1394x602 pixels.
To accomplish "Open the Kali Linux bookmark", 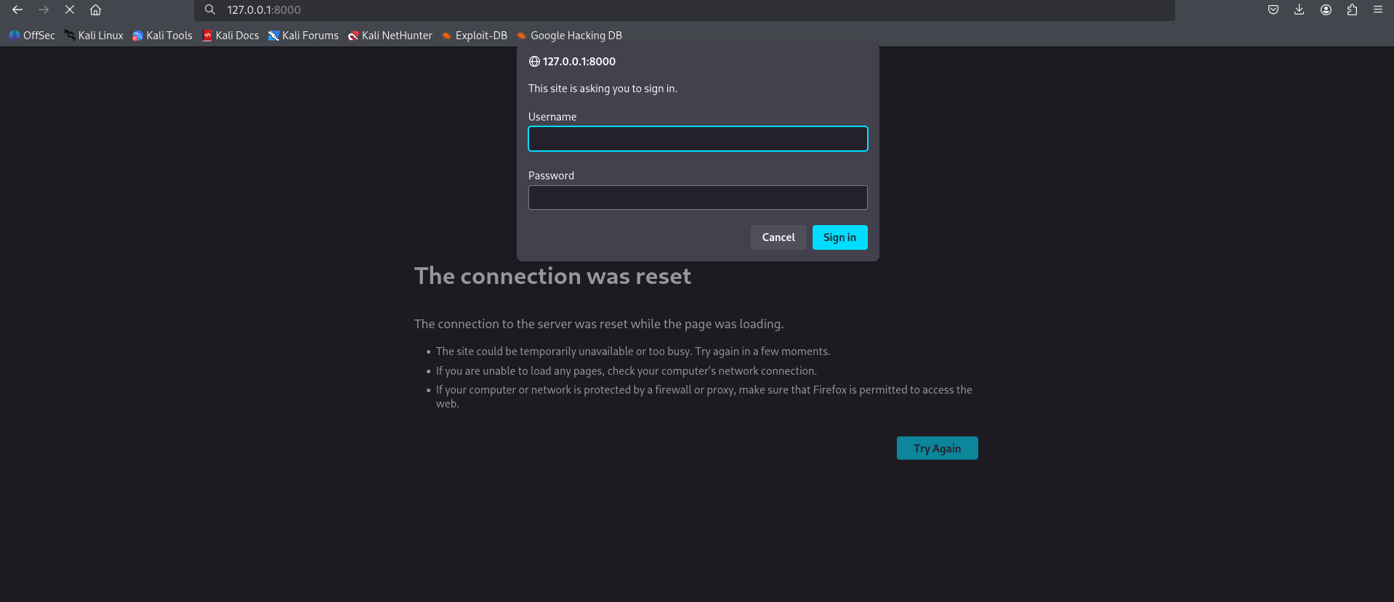I will (x=94, y=36).
